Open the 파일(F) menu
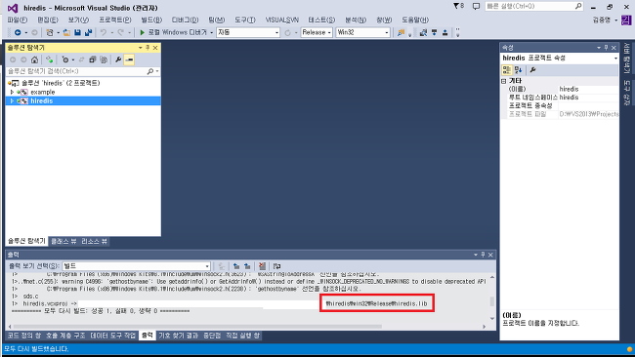 tap(17, 20)
